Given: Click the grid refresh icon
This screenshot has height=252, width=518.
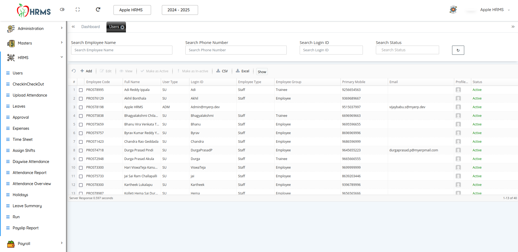Looking at the screenshot, I should tap(73, 71).
